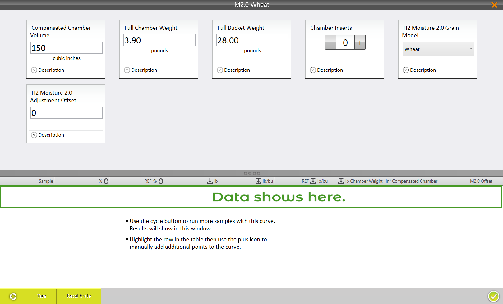Click the lb weight column header
This screenshot has height=304, width=503.
pyautogui.click(x=213, y=181)
